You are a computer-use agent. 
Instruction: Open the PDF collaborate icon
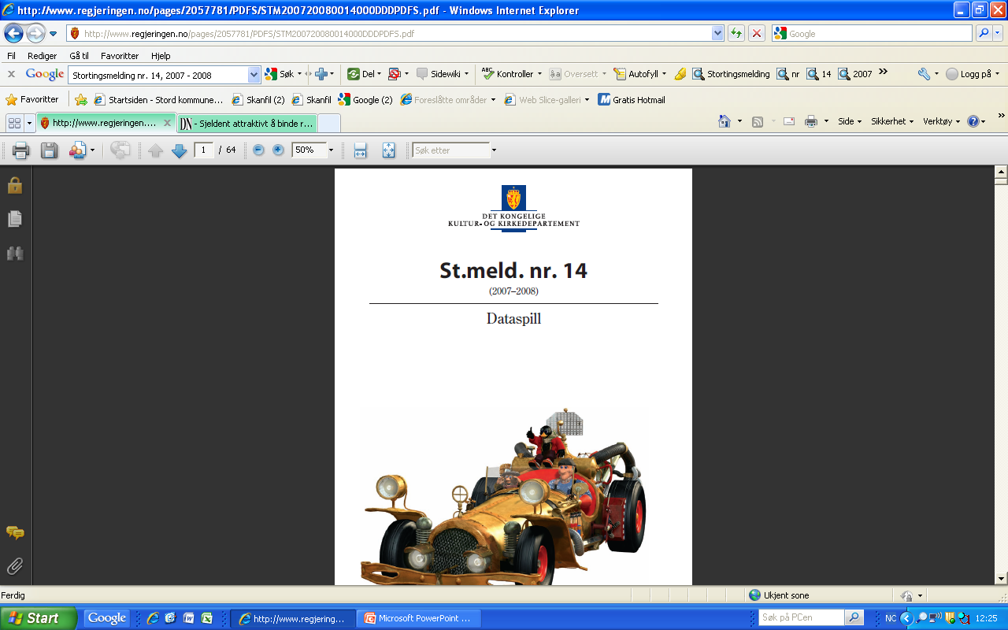[78, 150]
